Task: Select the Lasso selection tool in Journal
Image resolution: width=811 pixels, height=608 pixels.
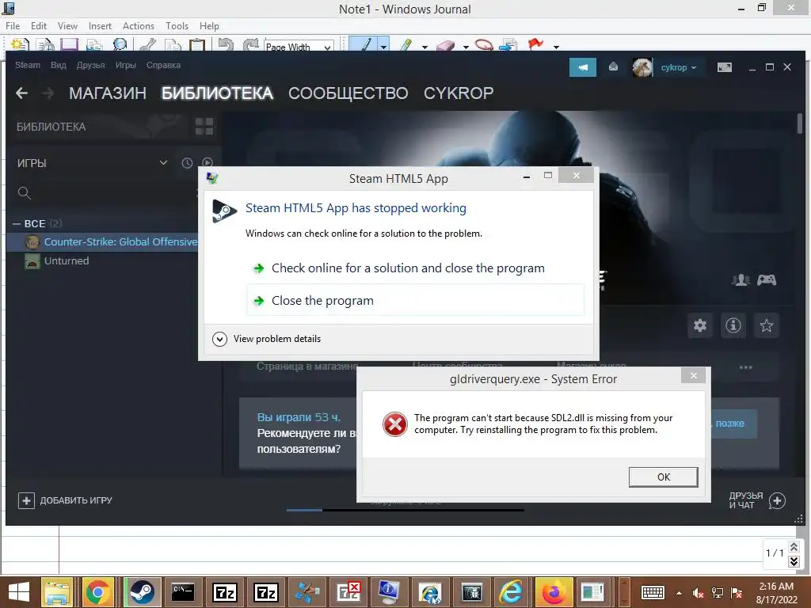Action: click(x=484, y=45)
